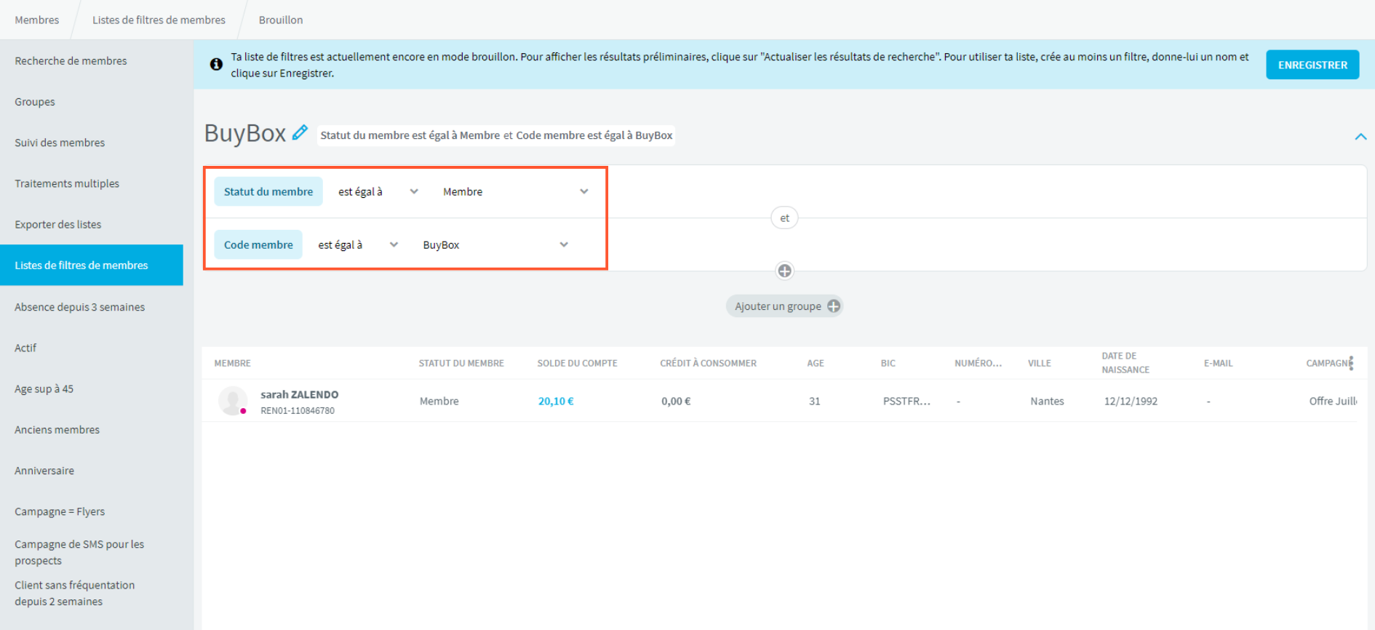
Task: Click Ajouter un groupe
Action: coord(784,306)
